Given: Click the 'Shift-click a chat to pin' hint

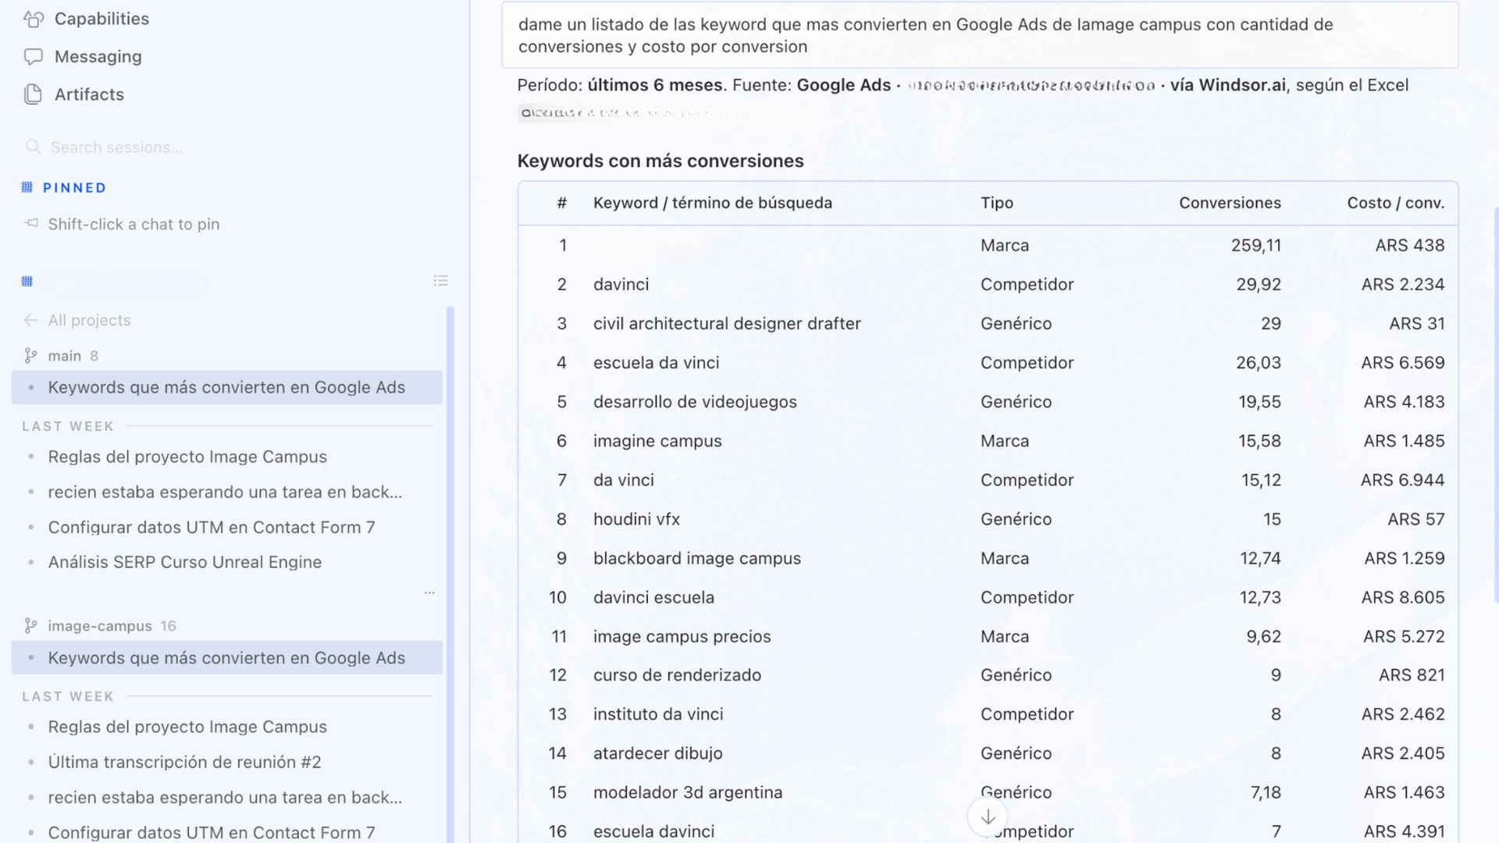Looking at the screenshot, I should click(x=134, y=224).
